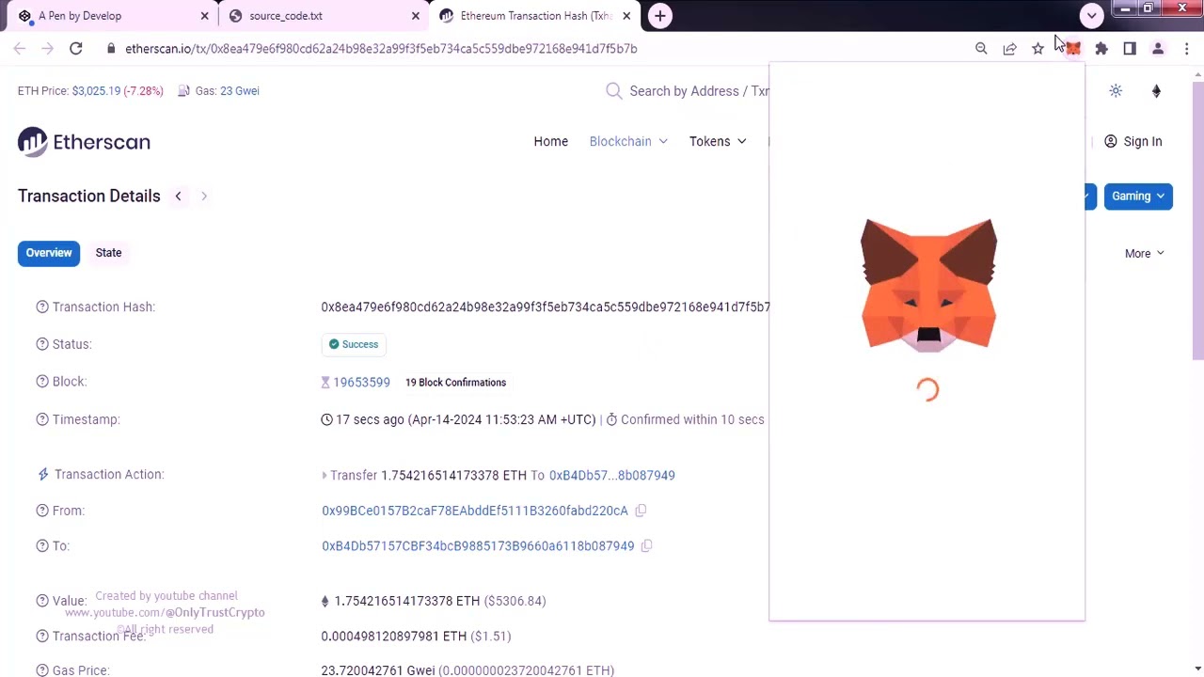Click the help icon beside Value
This screenshot has height=677, width=1204.
[x=42, y=601]
